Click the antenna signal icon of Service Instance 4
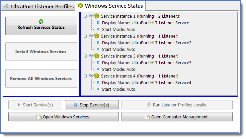This screenshot has height=139, width=246. (x=91, y=76)
